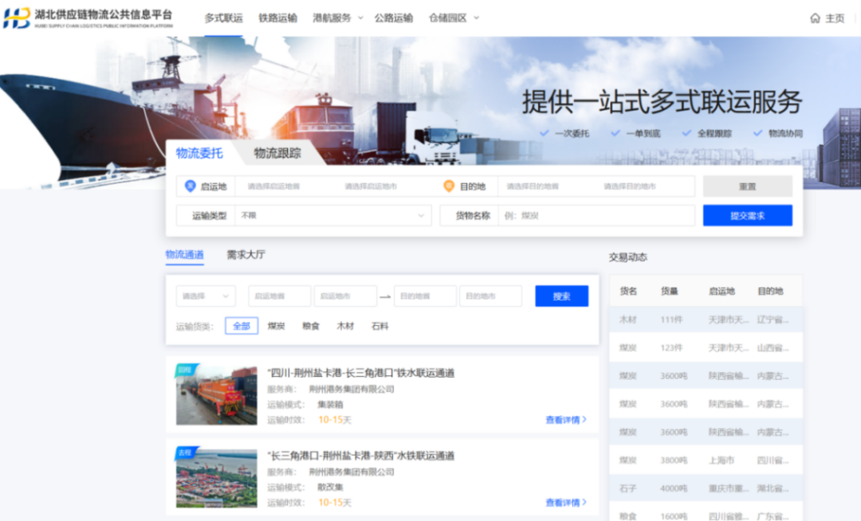The height and width of the screenshot is (521, 861).
Task: Click the 提交需求 submit button
Action: (747, 215)
